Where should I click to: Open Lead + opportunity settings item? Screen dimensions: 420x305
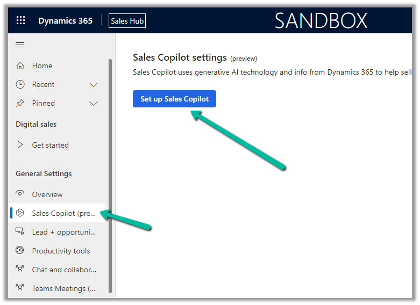click(x=63, y=232)
